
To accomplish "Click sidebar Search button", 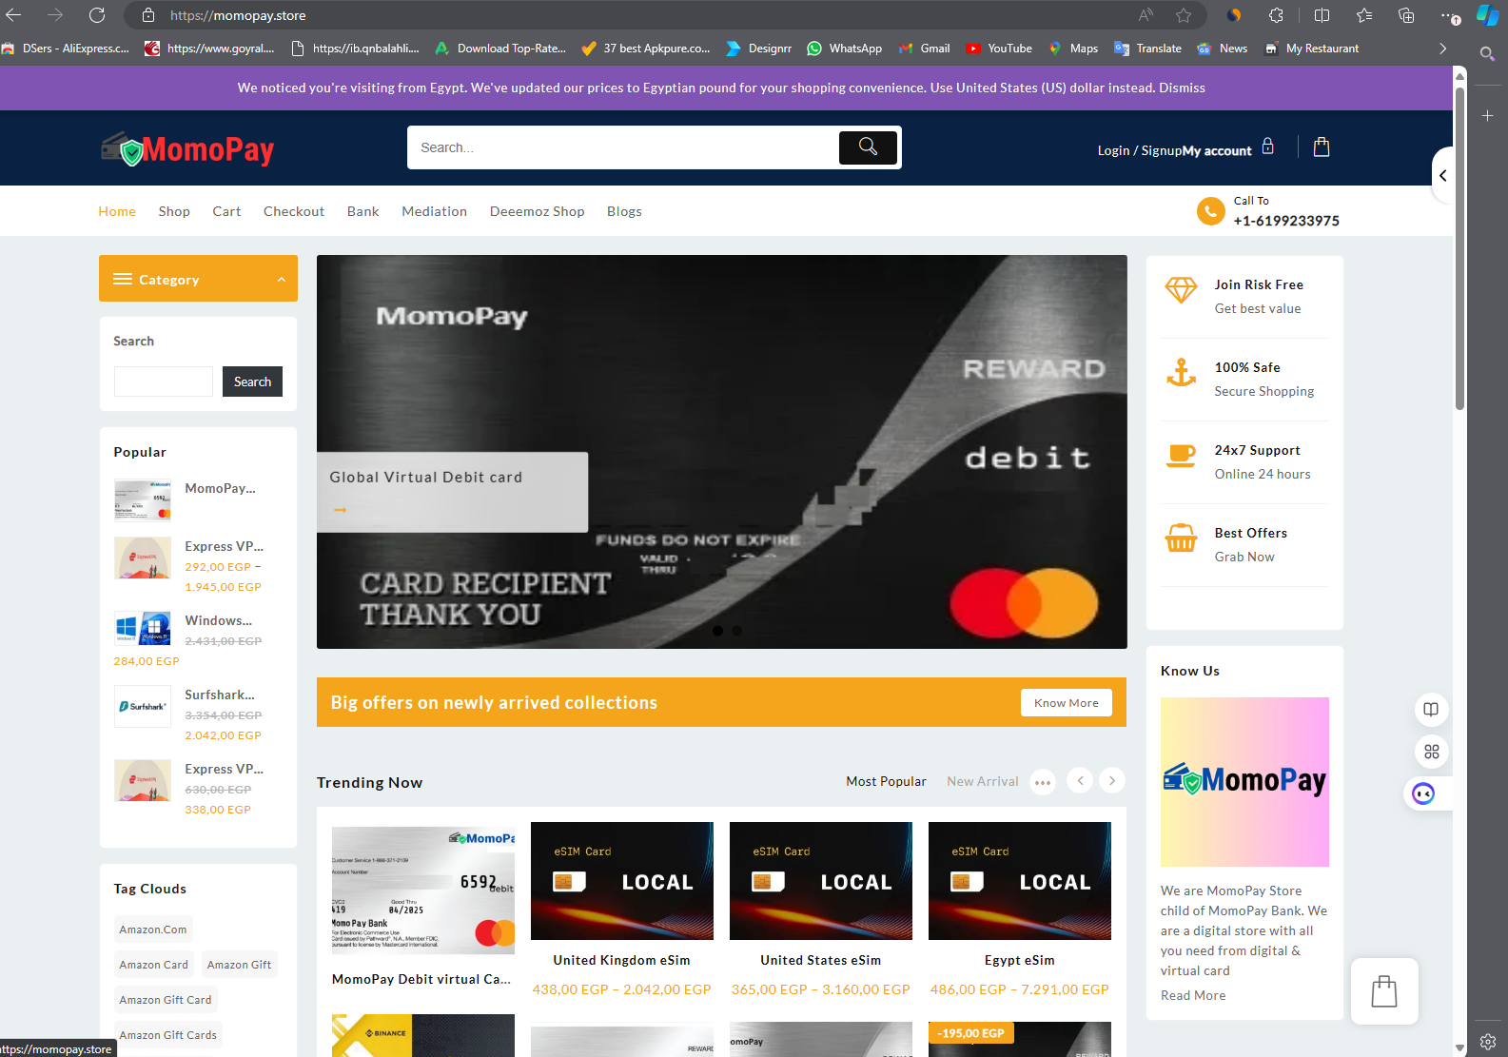I will pyautogui.click(x=252, y=382).
